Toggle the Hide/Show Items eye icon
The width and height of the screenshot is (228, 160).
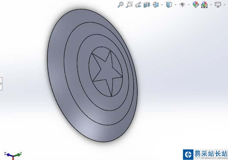click(x=182, y=5)
